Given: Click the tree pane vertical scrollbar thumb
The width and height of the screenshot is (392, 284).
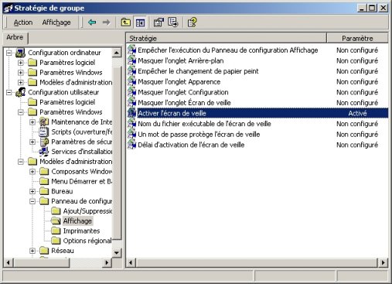Looking at the screenshot, I should click(x=117, y=153).
